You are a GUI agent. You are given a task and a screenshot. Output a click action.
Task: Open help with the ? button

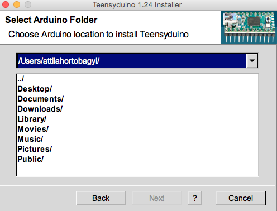(x=195, y=198)
